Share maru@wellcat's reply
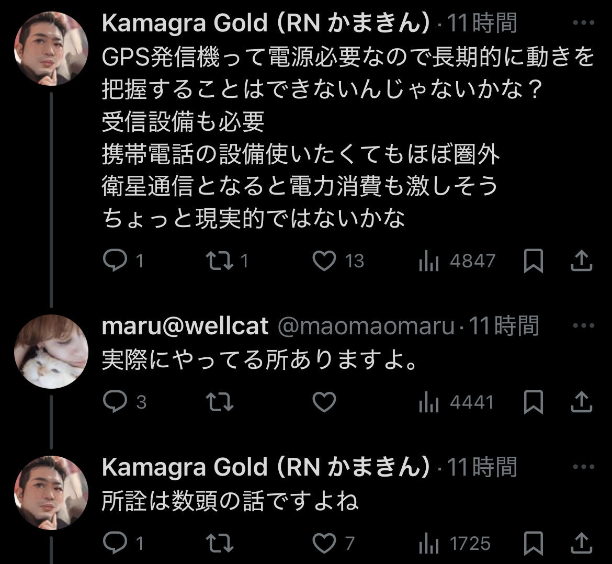Screen dimensions: 612x564 click(x=581, y=402)
